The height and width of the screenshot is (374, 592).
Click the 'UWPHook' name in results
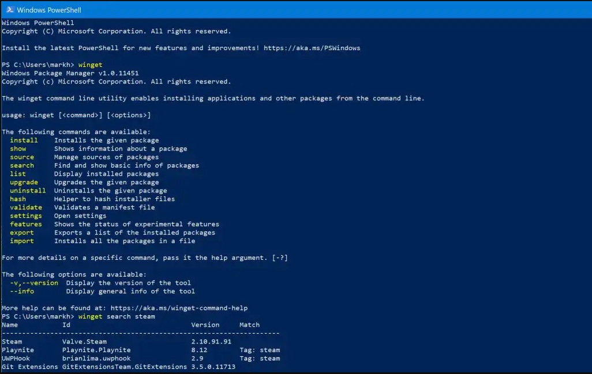click(16, 358)
